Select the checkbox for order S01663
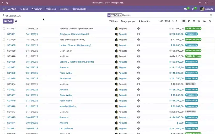The image size is (215, 134). coord(4,29)
